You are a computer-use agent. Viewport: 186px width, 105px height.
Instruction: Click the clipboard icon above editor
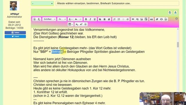coord(170,13)
